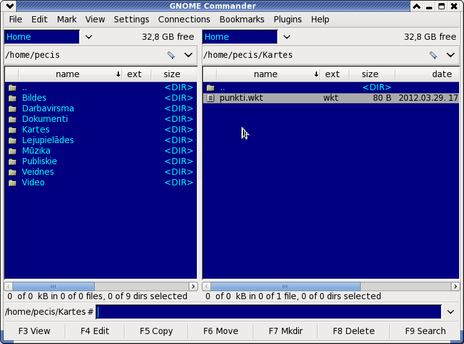Click the Video folder icon
This screenshot has width=464, height=344.
point(12,183)
